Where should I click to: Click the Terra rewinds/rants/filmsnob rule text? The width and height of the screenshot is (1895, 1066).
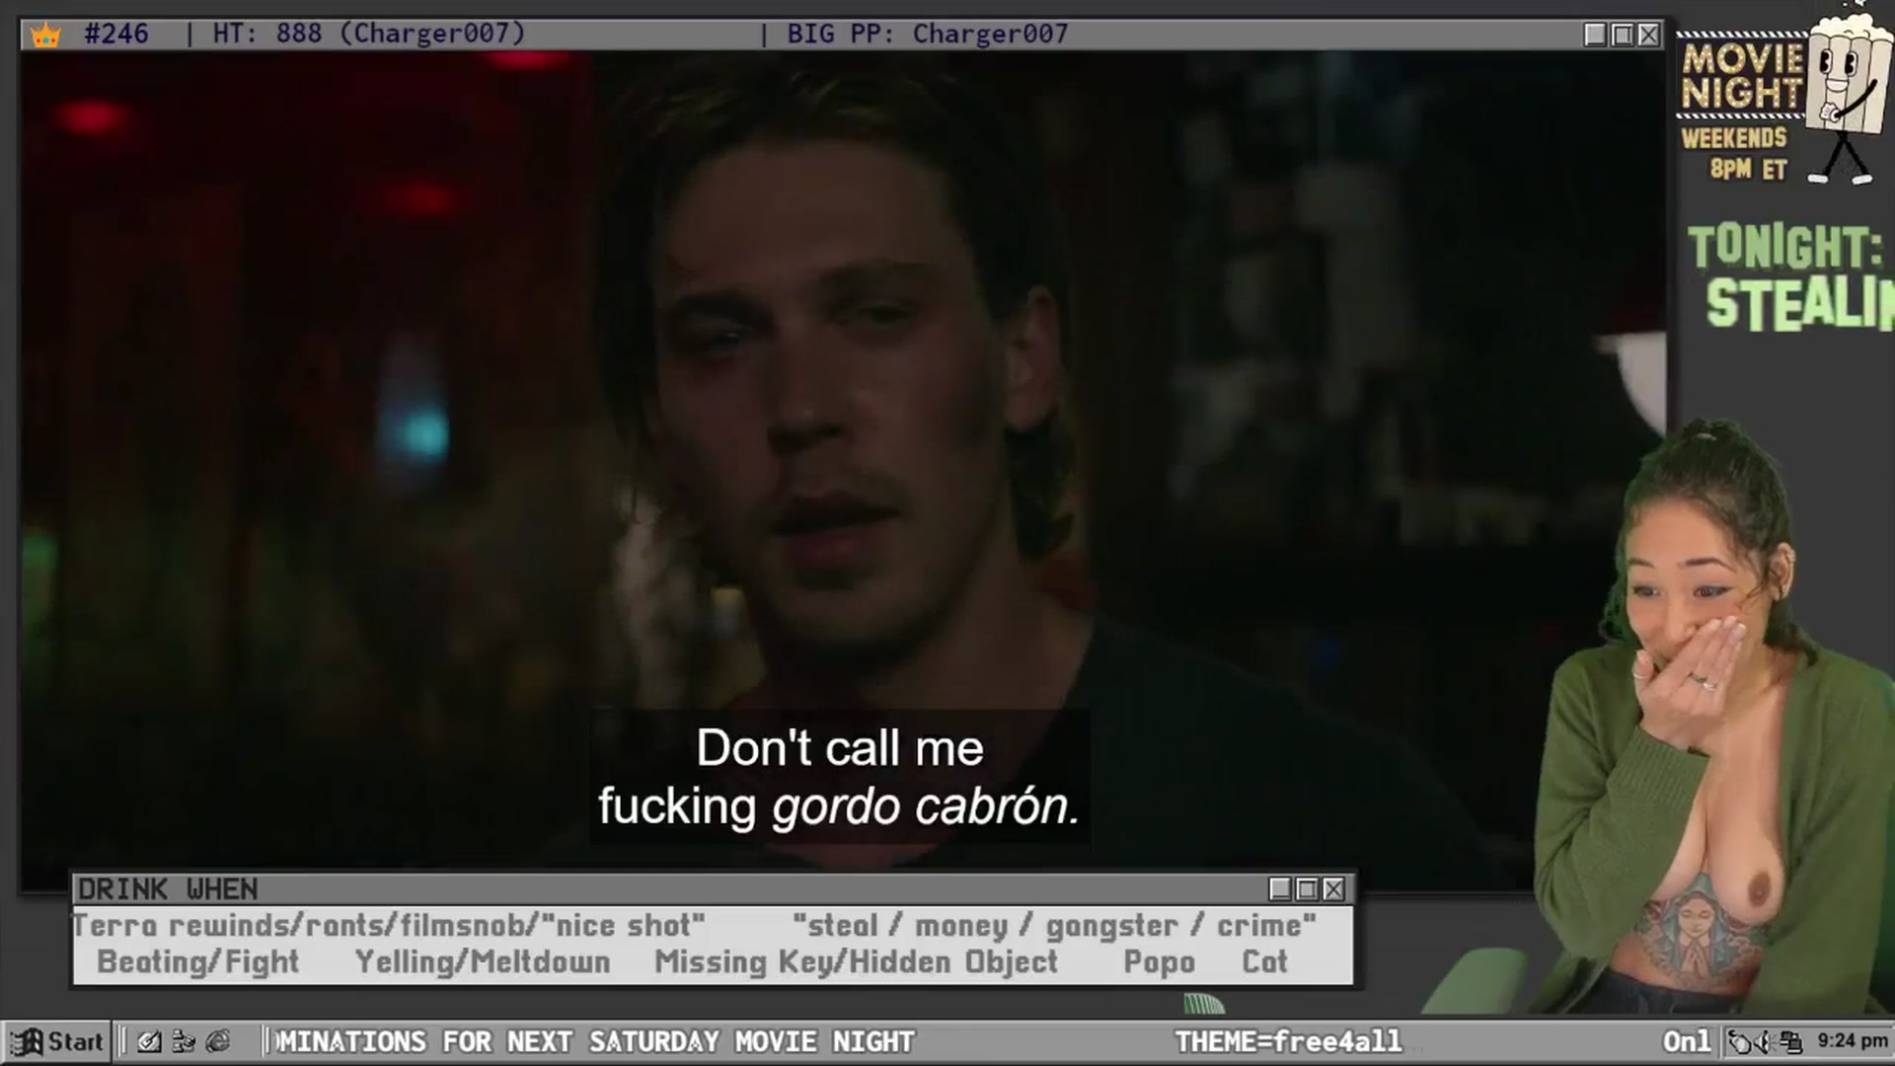pyautogui.click(x=389, y=926)
